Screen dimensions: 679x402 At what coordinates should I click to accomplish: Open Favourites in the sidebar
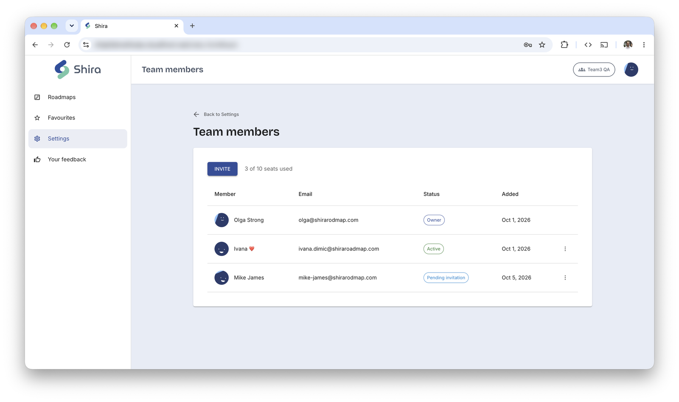click(x=78, y=118)
